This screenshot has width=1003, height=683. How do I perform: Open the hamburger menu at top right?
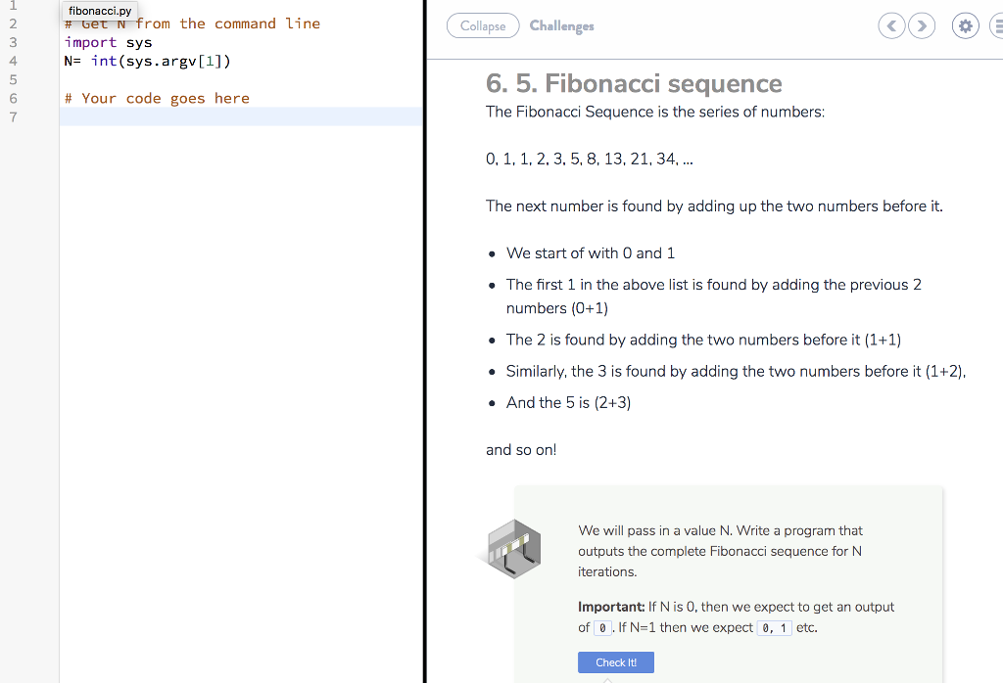coord(997,25)
